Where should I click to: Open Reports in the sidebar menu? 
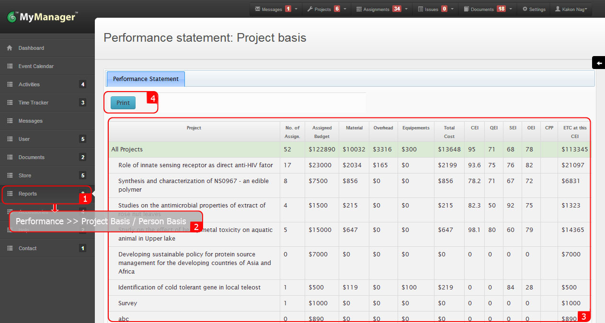[28, 194]
